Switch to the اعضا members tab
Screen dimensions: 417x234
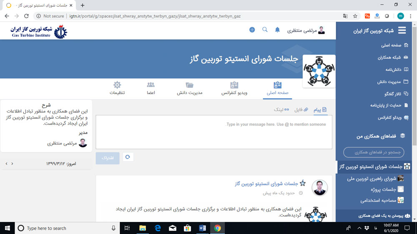[151, 88]
